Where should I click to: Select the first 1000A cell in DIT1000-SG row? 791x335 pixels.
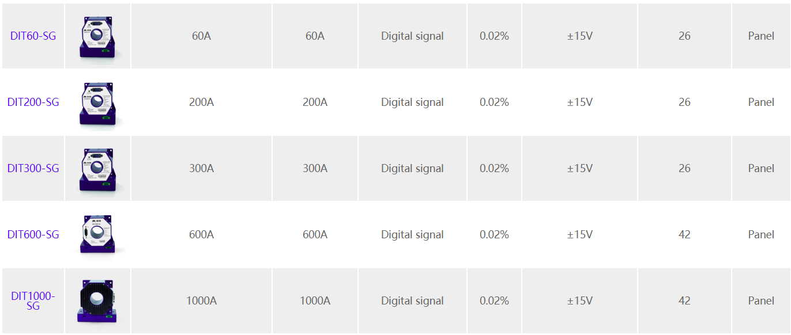[x=201, y=300]
